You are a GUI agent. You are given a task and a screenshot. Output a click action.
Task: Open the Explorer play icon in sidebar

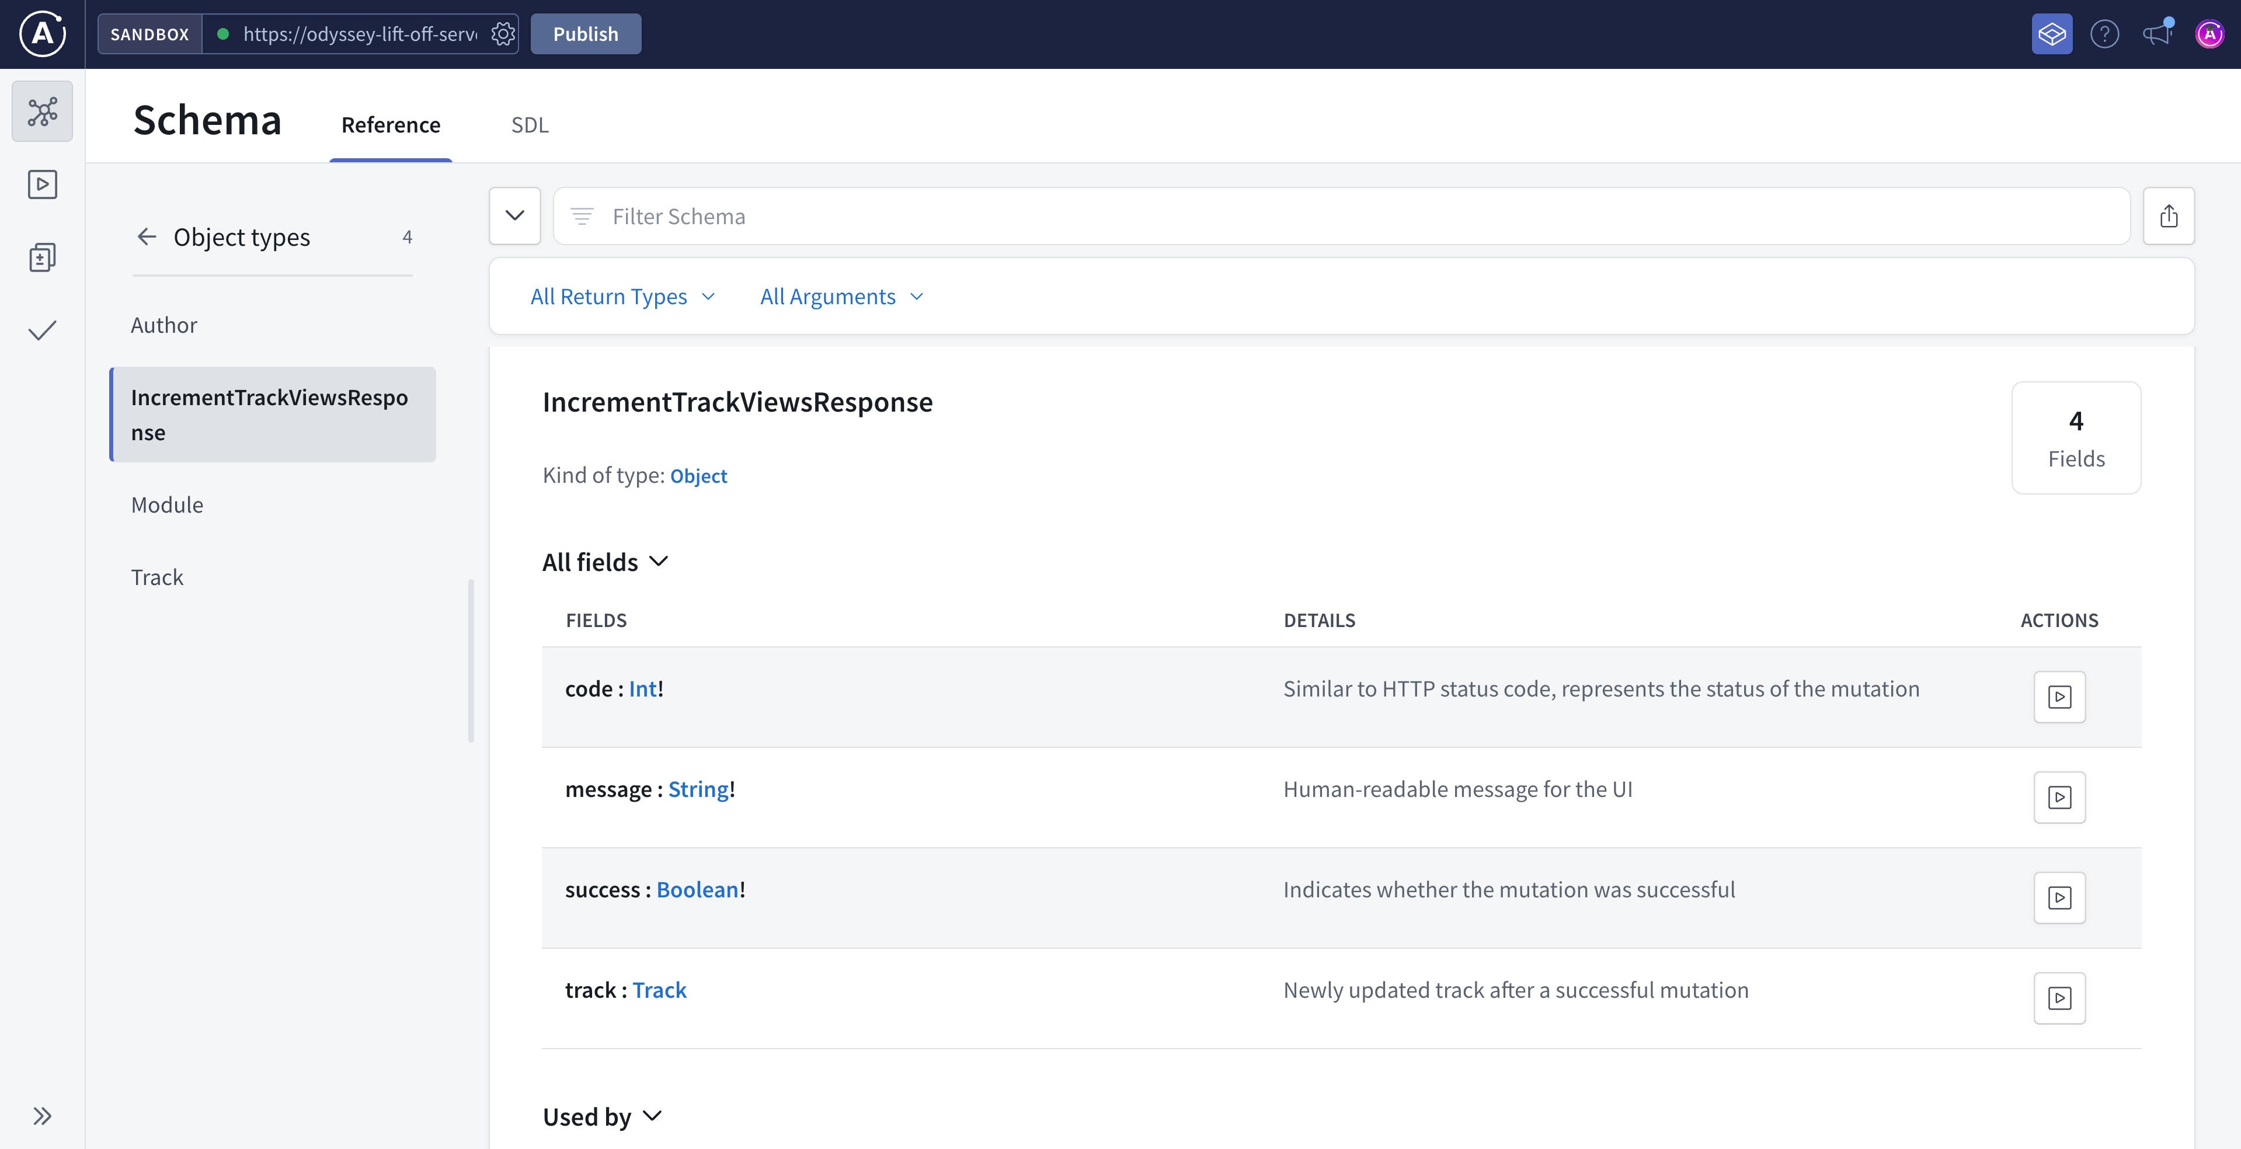pos(42,184)
